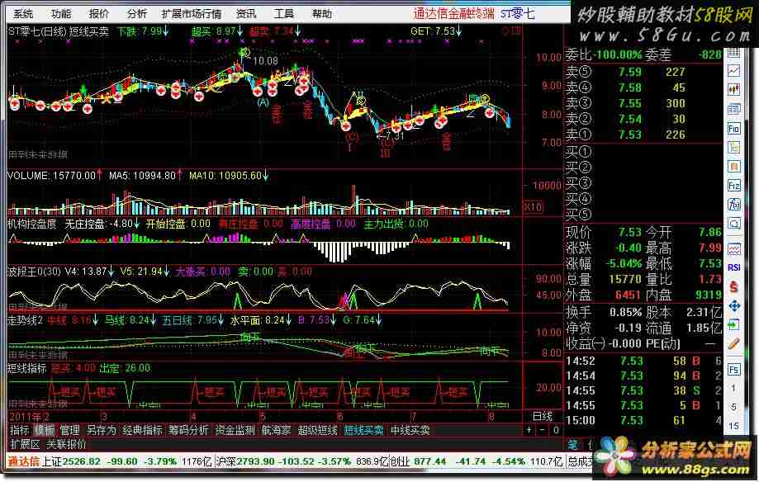Switch to the 模板 tab
This screenshot has height=482, width=759.
45,430
